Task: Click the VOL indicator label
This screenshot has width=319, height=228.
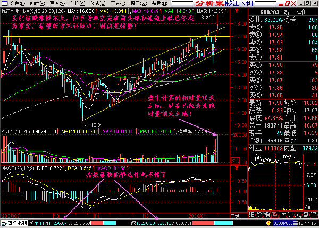Action: tap(5, 129)
